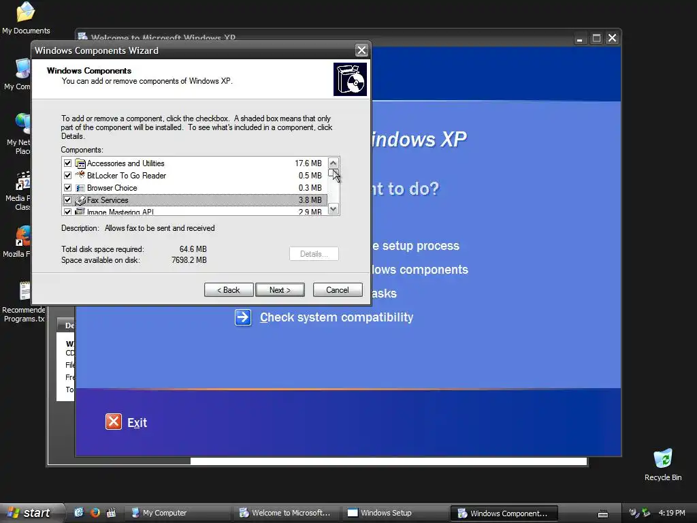Click the Accessories and Utilities component icon

pos(80,163)
